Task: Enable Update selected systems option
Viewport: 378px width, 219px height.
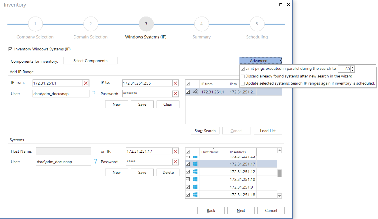Action: pos(243,83)
